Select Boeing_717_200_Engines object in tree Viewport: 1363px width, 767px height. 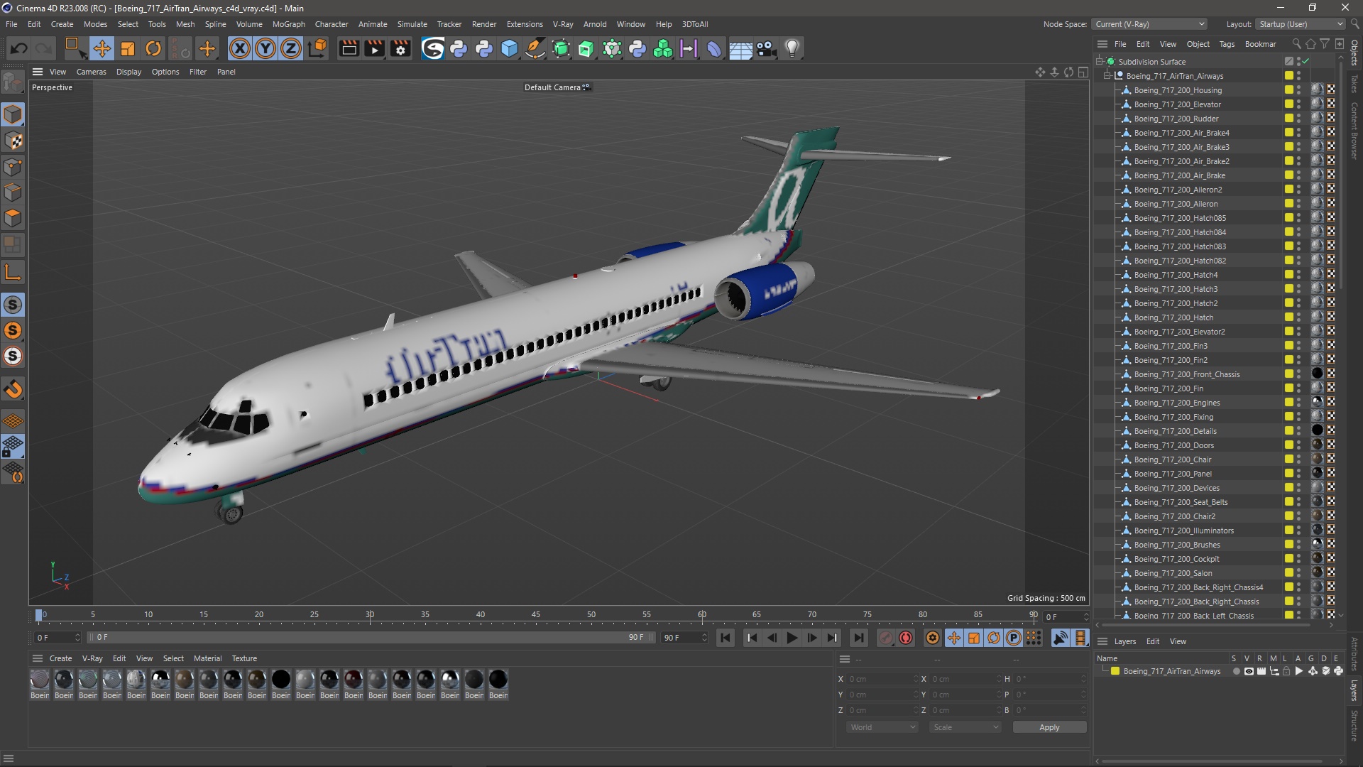[x=1176, y=403]
